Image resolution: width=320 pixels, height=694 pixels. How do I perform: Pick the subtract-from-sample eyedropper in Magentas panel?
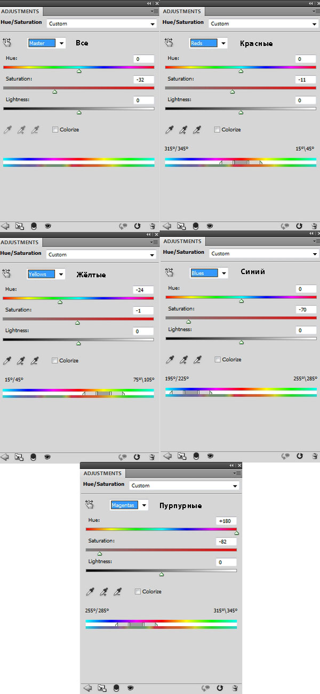tap(118, 591)
